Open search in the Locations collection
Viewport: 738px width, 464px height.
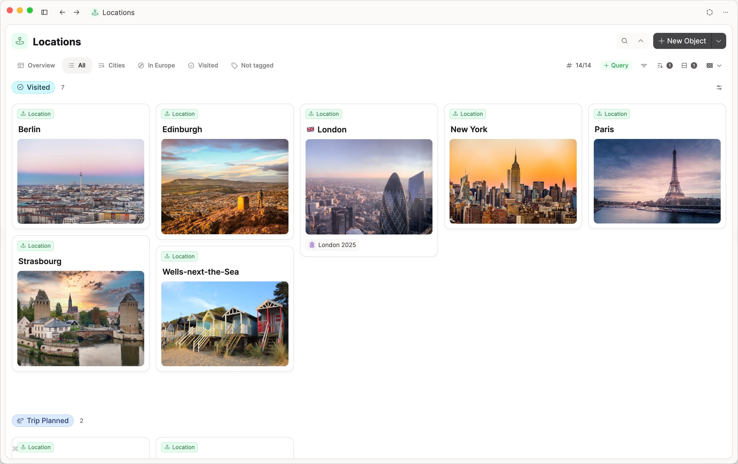(624, 41)
